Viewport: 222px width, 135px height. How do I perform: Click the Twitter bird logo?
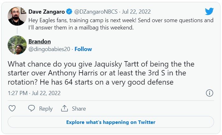click(209, 12)
